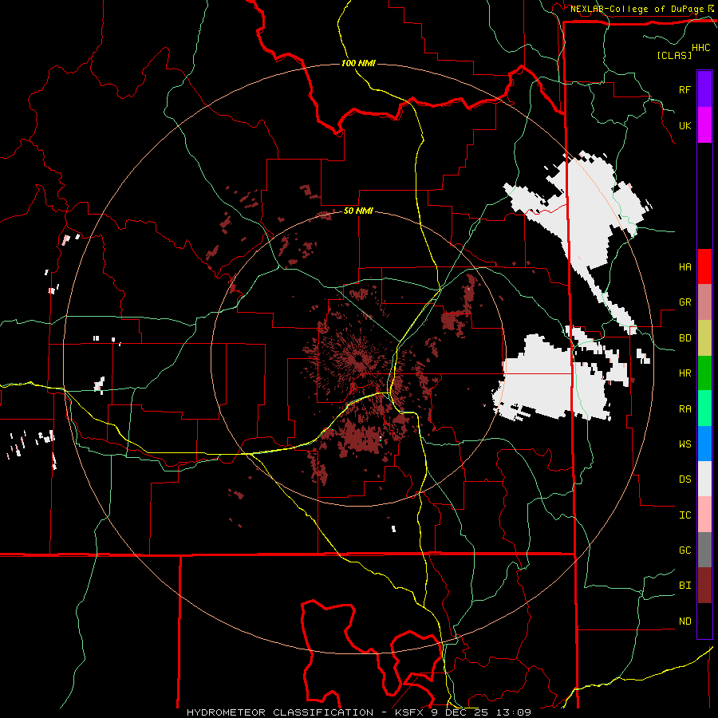Click the BD yellow legend swatch
Screen dimensions: 718x718
point(704,338)
